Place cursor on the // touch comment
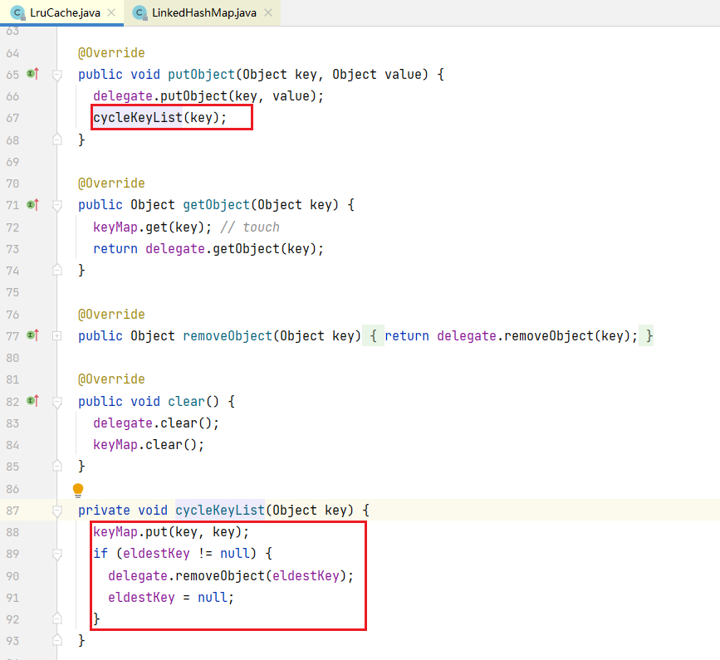 [250, 227]
